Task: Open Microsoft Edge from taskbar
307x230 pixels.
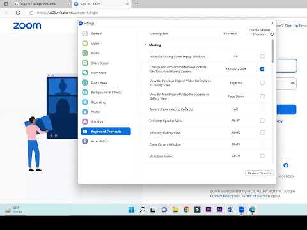Action: pos(253,210)
